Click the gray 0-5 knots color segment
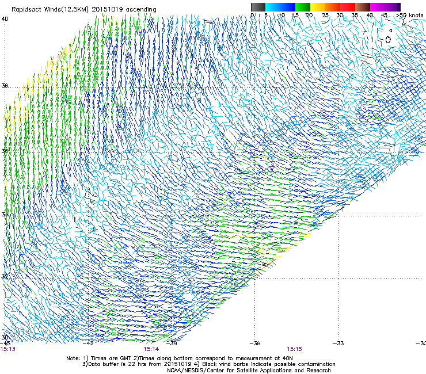The width and height of the screenshot is (426, 374). (258, 7)
